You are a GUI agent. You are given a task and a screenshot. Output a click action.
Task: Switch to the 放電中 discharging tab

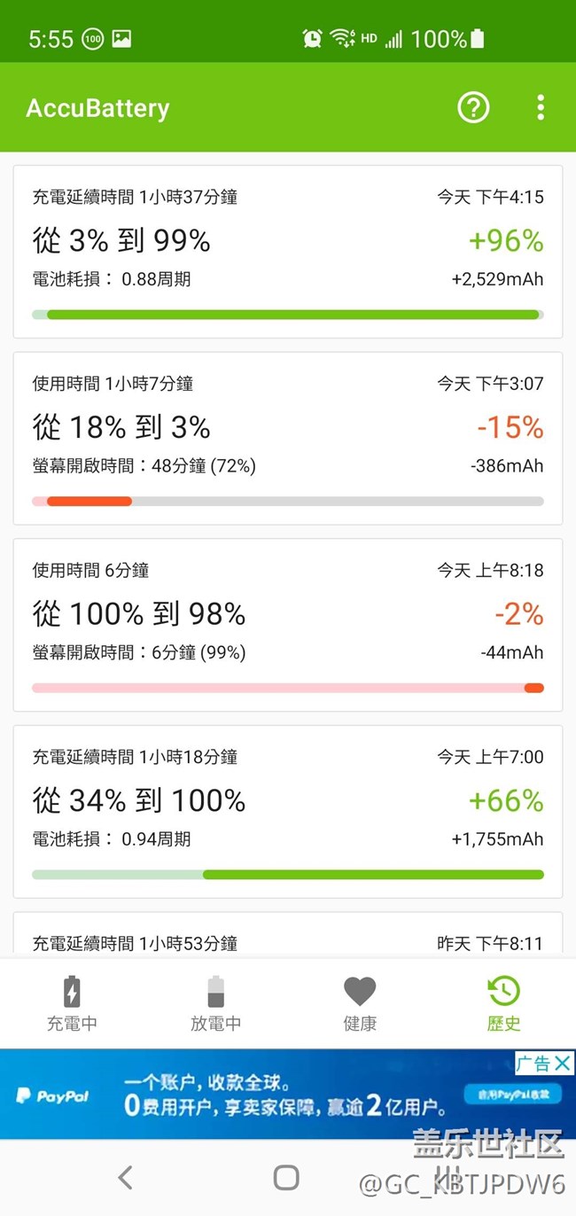pos(215,1003)
